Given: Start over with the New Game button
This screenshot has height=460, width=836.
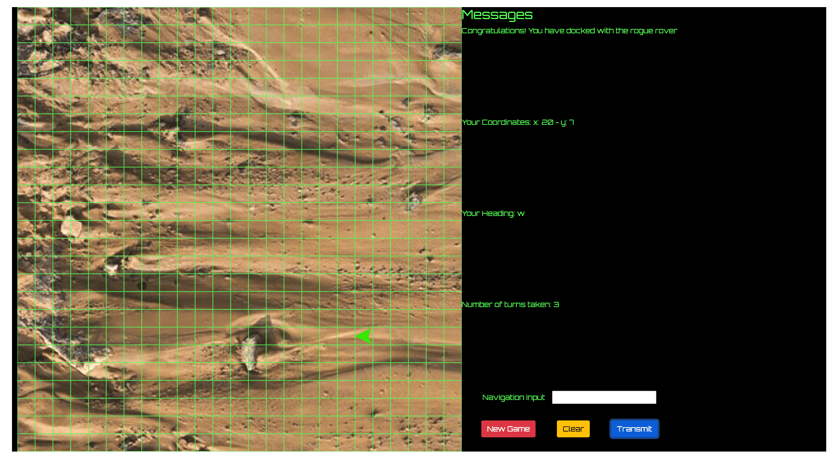Looking at the screenshot, I should 508,429.
